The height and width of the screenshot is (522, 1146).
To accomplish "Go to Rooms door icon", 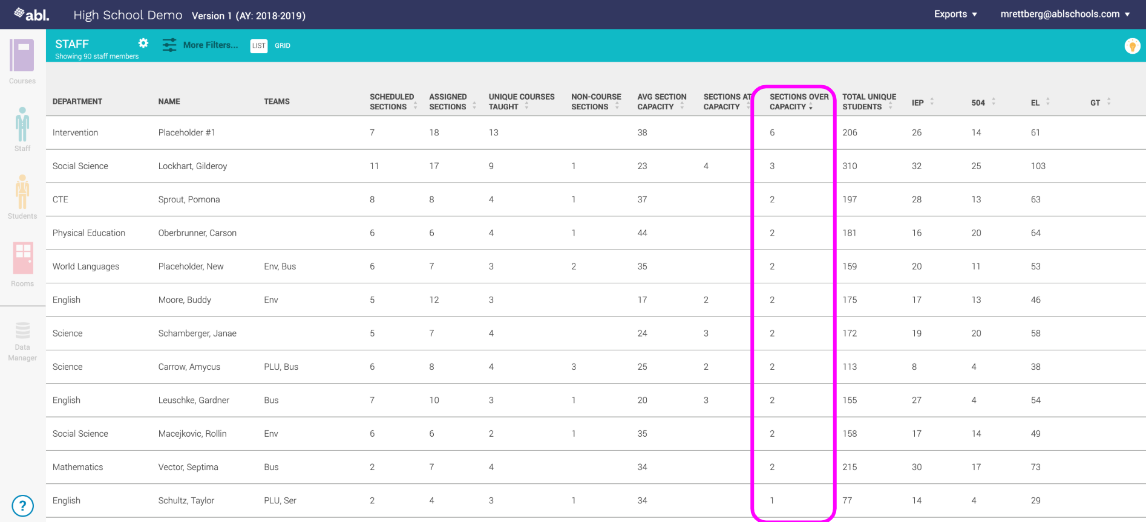I will (x=22, y=259).
